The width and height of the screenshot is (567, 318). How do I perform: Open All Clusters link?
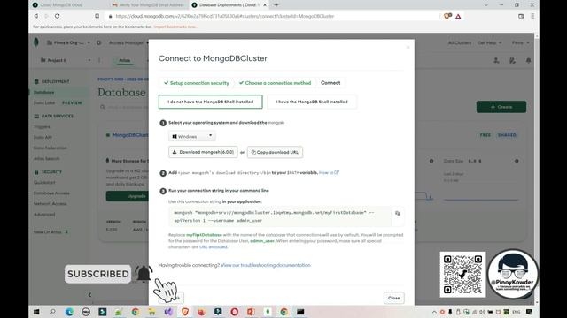click(460, 43)
